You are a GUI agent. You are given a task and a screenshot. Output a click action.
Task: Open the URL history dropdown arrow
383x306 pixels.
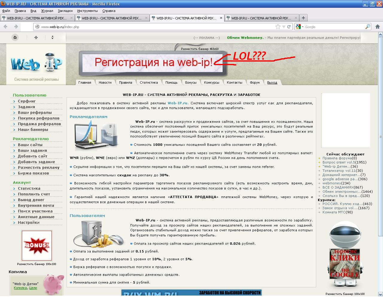click(284, 27)
